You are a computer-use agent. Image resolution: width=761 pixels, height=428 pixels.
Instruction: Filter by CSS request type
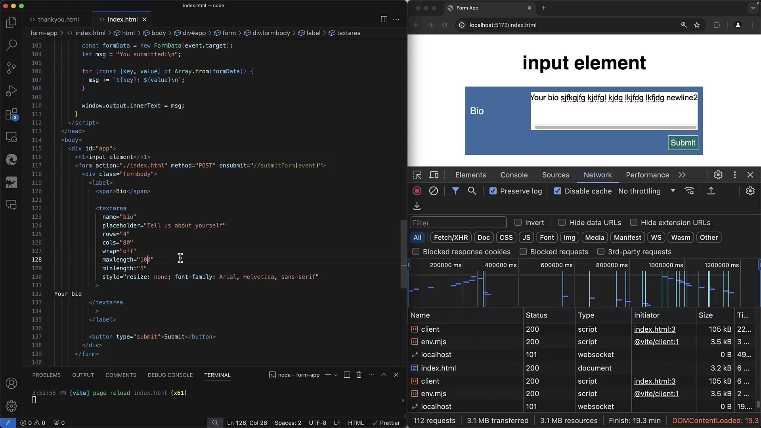click(506, 237)
